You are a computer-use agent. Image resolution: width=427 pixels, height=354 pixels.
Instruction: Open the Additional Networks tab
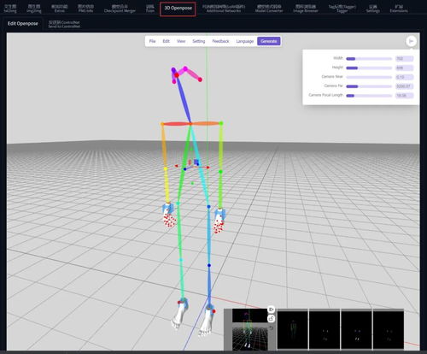[224, 9]
